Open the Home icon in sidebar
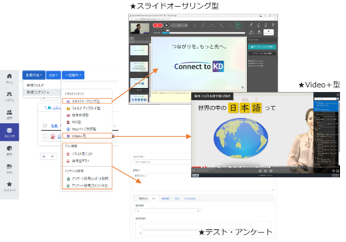This screenshot has width=346, height=242. click(9, 76)
